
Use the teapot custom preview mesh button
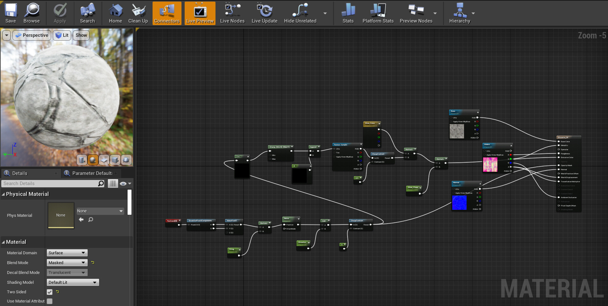pyautogui.click(x=126, y=160)
